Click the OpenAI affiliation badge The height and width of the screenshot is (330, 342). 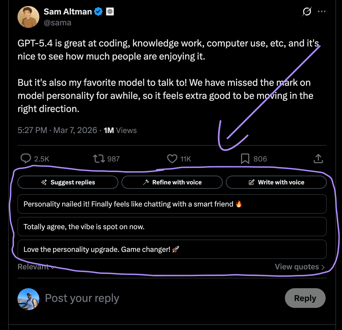[x=110, y=12]
